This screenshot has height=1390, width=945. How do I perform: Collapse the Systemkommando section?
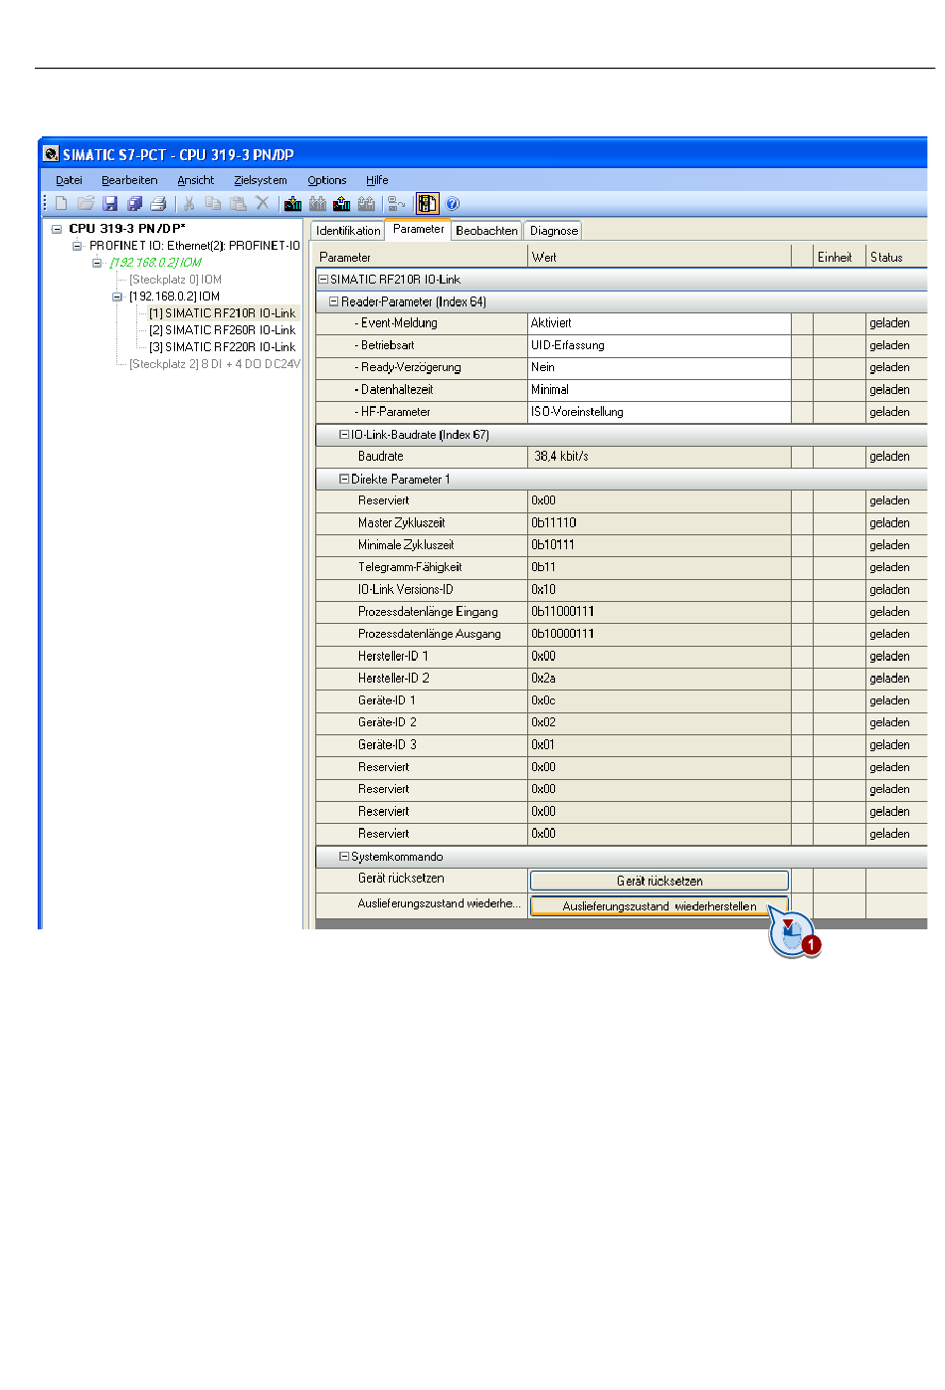(x=344, y=856)
